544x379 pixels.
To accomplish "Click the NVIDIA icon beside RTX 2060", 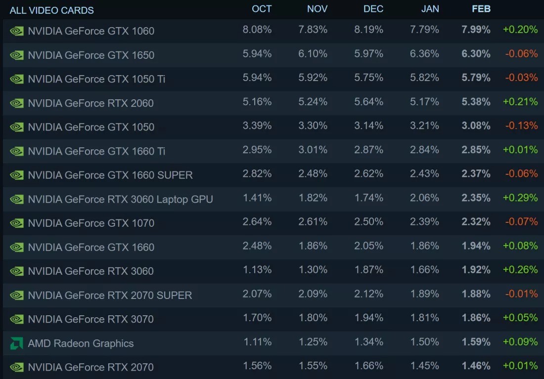I will (17, 103).
